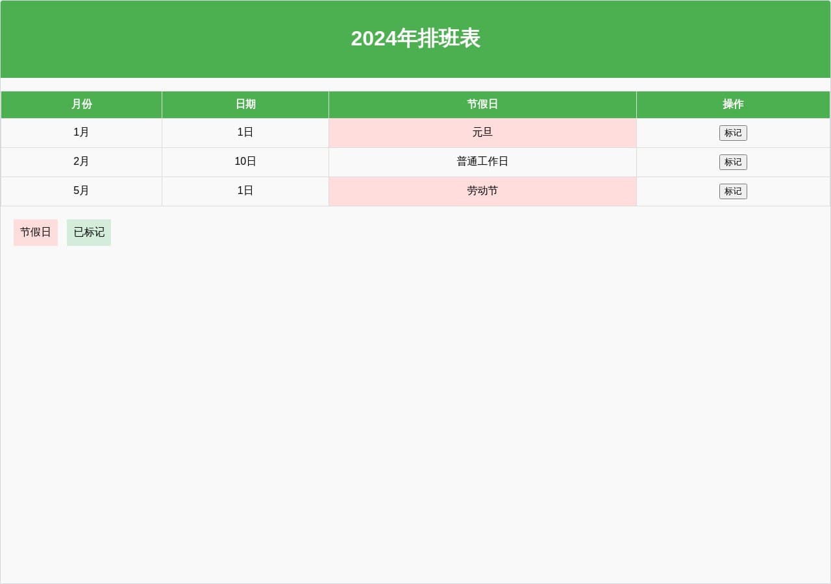
Task: Click the green 已标记 legend swatch
Action: click(89, 232)
